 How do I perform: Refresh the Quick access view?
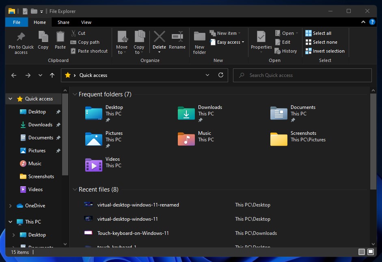pos(221,75)
